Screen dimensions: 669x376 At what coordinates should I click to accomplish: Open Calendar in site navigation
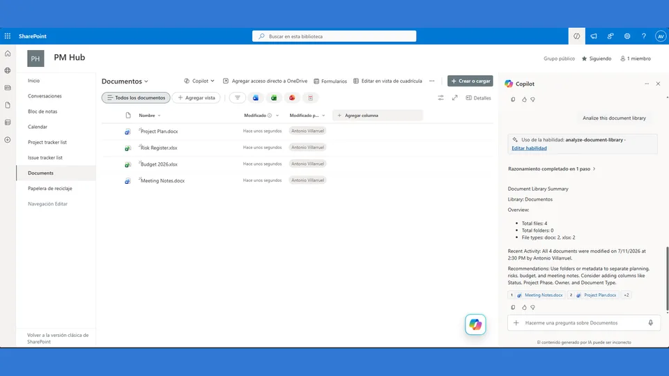click(x=38, y=127)
